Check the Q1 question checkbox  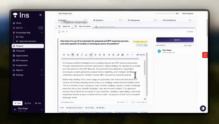[x=59, y=32]
